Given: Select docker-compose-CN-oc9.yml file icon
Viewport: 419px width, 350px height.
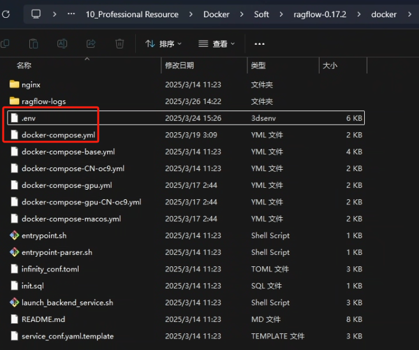Looking at the screenshot, I should point(14,169).
